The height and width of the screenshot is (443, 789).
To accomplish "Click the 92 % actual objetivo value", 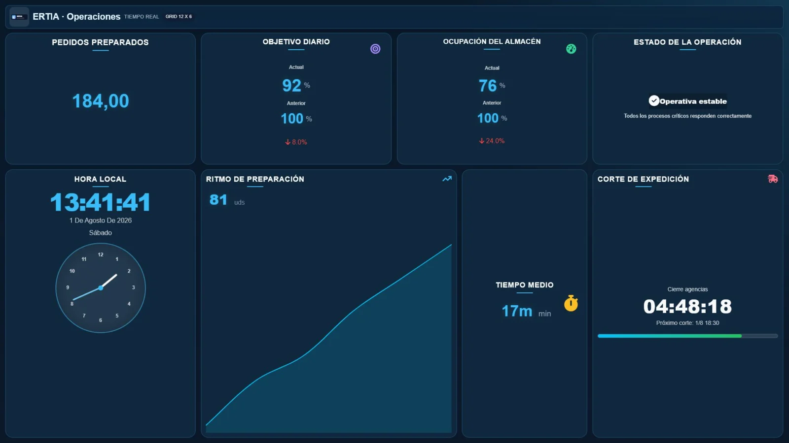I will coord(296,86).
